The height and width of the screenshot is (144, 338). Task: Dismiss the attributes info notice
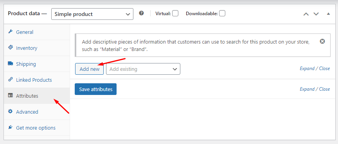pos(322,41)
